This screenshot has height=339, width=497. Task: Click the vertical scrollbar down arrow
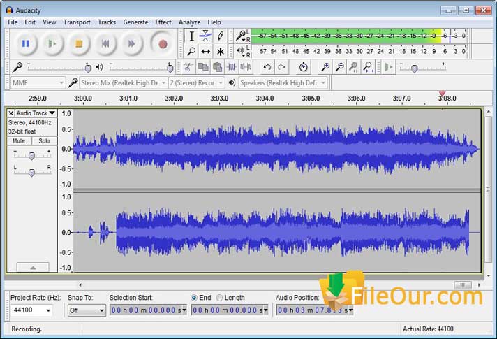489,276
